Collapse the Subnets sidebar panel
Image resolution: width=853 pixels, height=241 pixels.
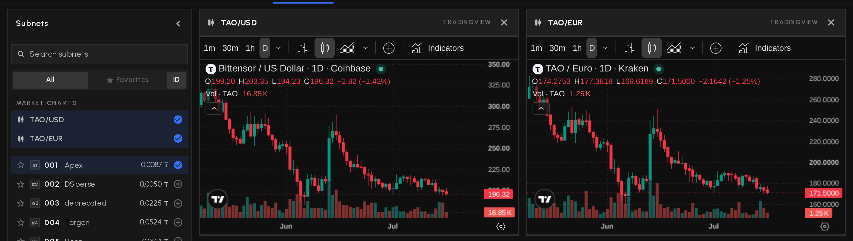click(x=178, y=23)
